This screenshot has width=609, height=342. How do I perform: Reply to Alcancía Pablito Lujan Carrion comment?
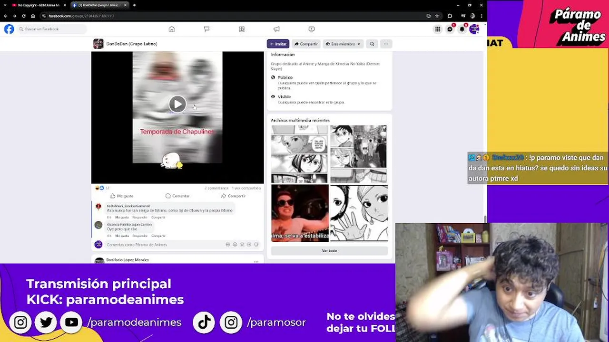140,236
